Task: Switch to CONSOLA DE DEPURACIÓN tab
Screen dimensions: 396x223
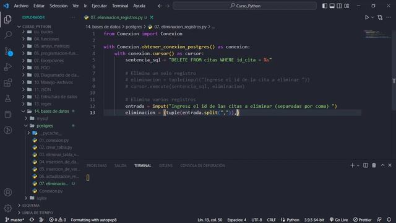Action: pos(202,165)
